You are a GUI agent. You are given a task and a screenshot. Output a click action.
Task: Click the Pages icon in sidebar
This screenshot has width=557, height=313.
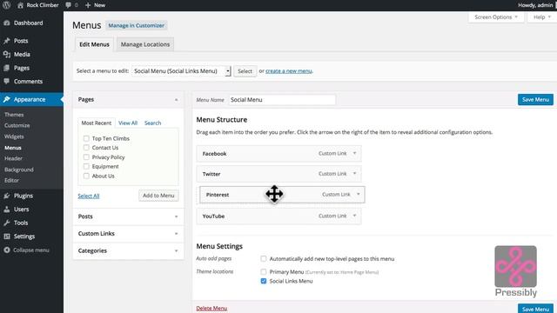7,68
